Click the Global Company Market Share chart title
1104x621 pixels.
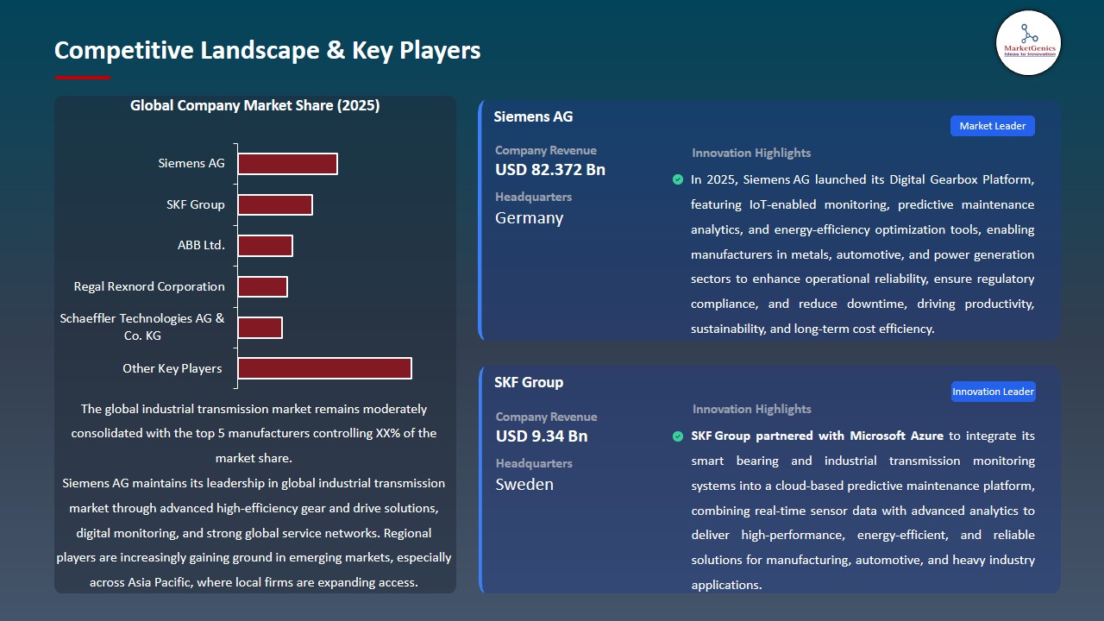tap(254, 106)
